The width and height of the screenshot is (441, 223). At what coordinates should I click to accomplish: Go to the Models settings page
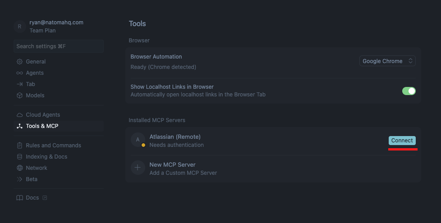click(35, 96)
